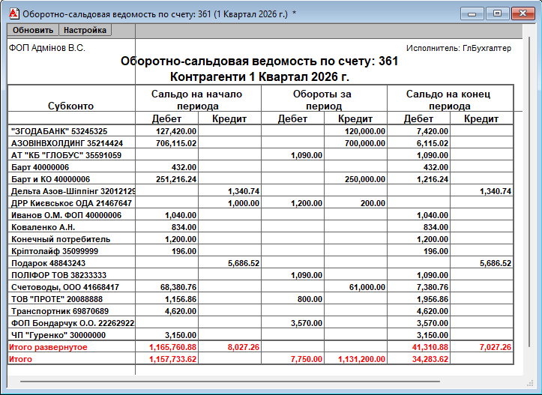Click the Исполнитель: ГлБухгалтер text

pos(458,48)
